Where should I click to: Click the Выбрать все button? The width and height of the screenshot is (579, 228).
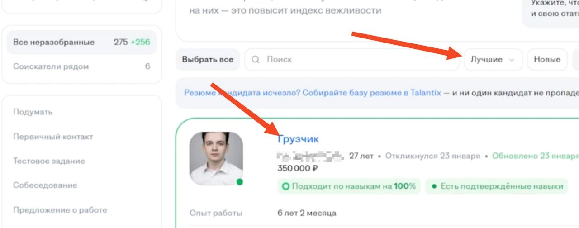(208, 59)
